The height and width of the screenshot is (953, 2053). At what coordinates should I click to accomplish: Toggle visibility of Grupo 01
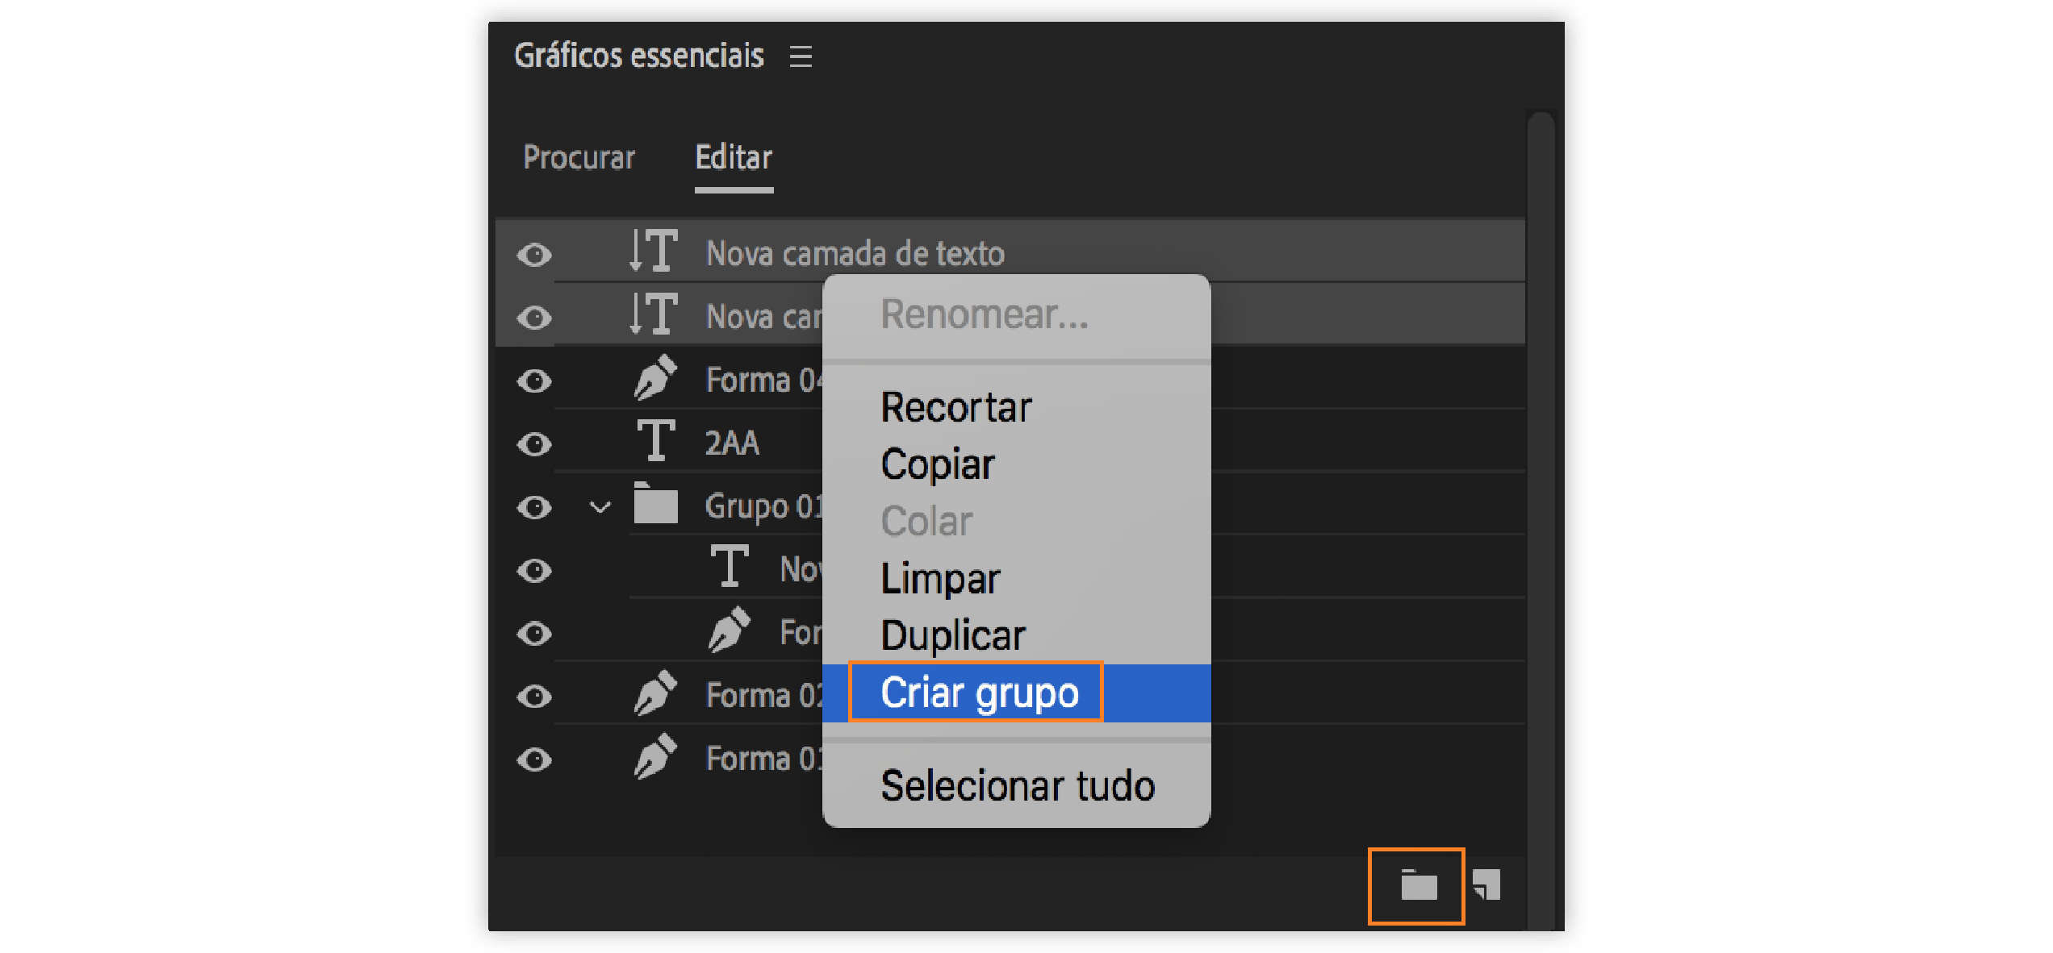coord(533,506)
